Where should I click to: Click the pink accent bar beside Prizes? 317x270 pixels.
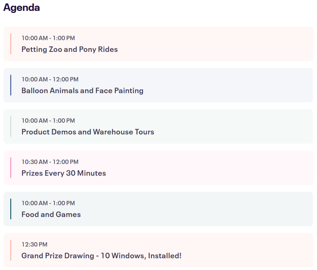[x=11, y=168]
